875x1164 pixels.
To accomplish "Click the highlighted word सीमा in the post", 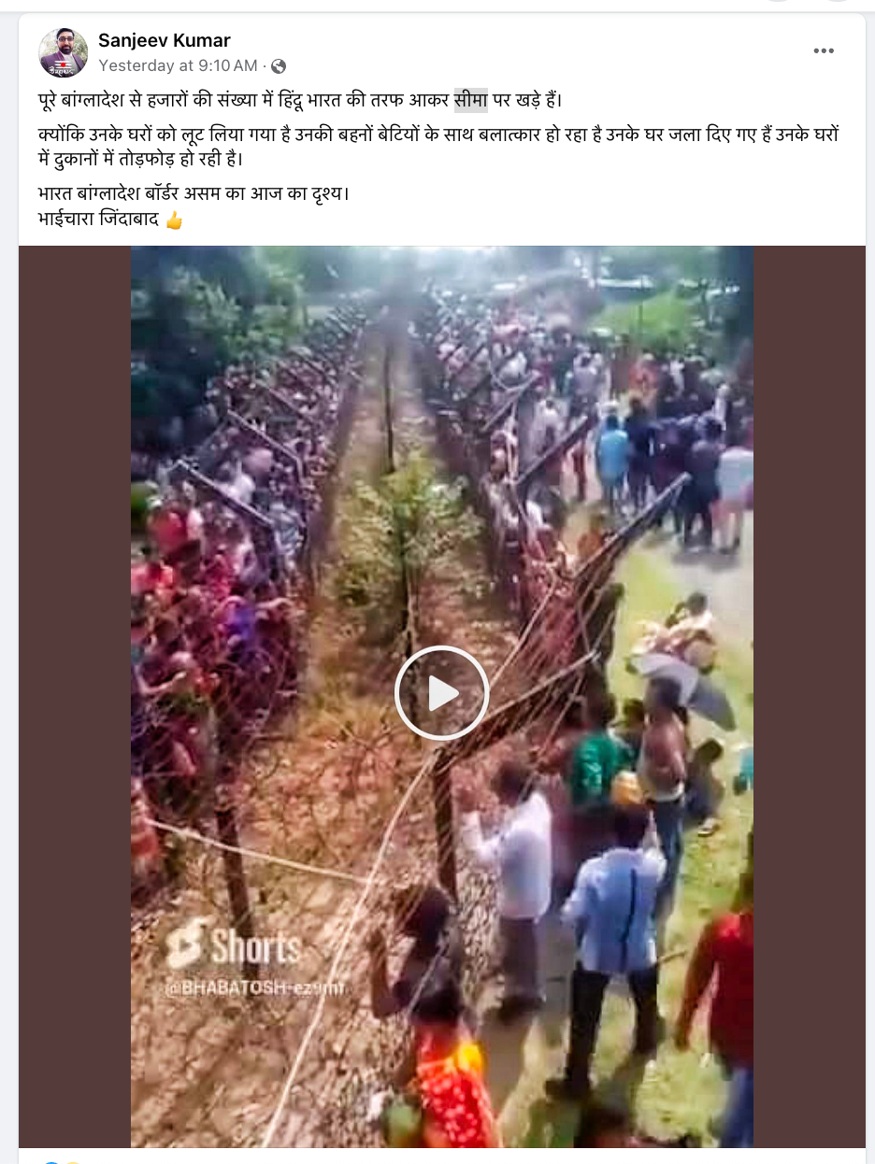I will [471, 100].
